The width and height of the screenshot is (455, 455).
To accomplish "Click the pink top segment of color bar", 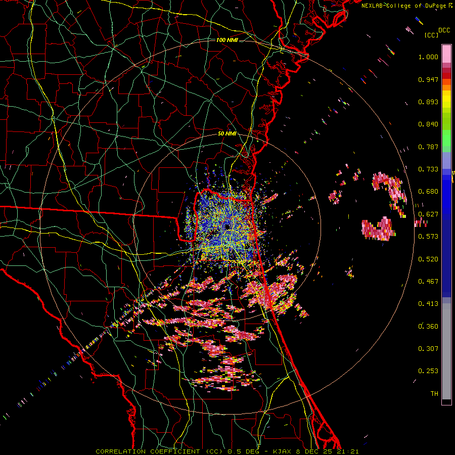I will (446, 54).
